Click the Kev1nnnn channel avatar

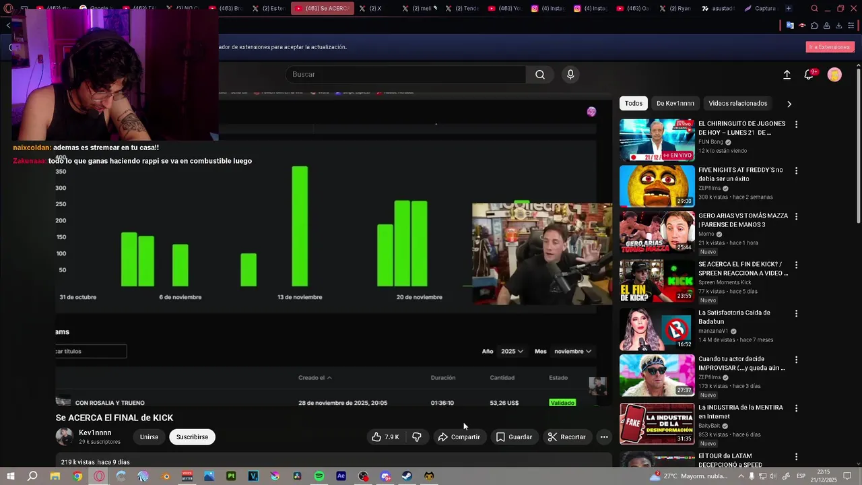click(65, 437)
